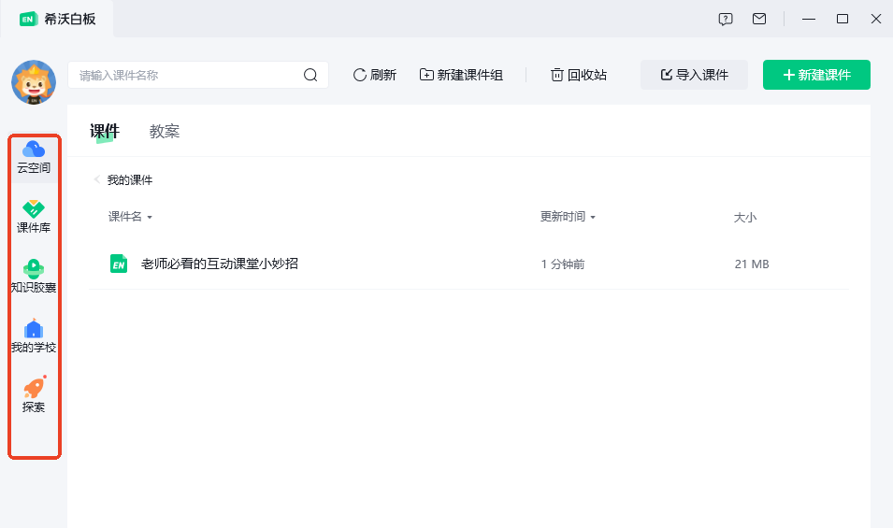This screenshot has height=528, width=893.
Task: Click the 大小 column header
Action: pos(745,218)
